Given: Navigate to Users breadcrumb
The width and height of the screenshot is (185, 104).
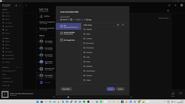Looking at the screenshot, I should pyautogui.click(x=80, y=20).
